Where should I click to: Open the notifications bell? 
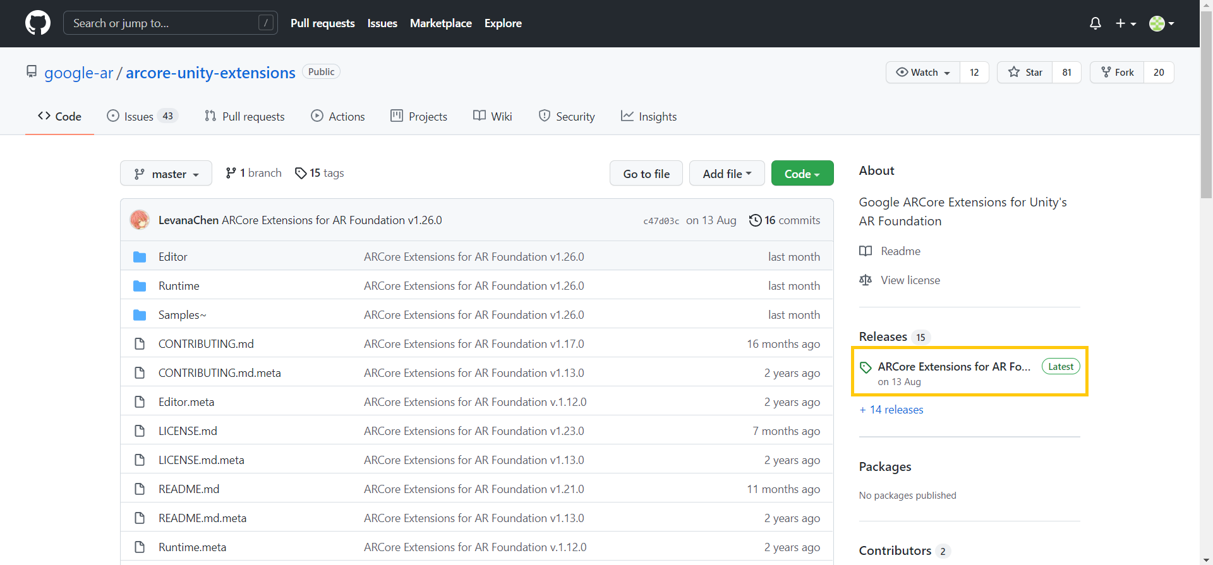pyautogui.click(x=1095, y=23)
